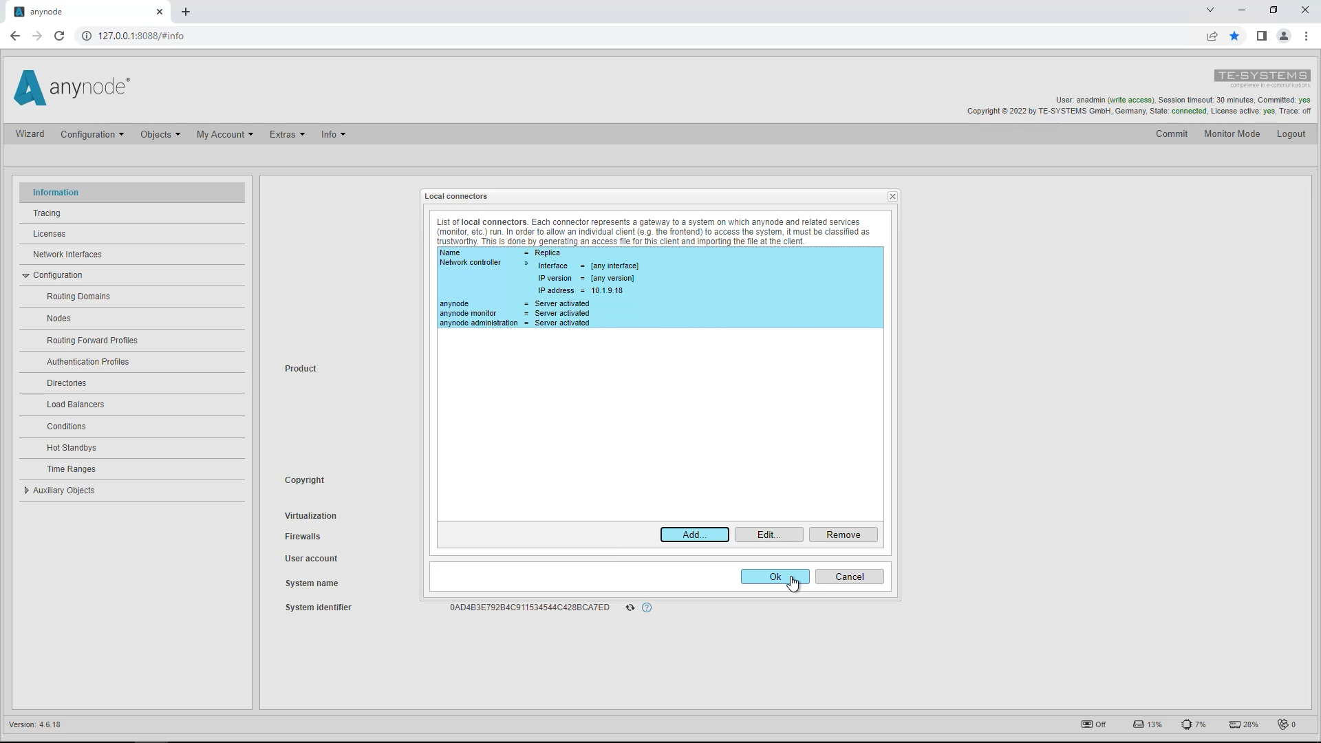Click the share page icon in address bar
The image size is (1321, 743).
(x=1212, y=36)
